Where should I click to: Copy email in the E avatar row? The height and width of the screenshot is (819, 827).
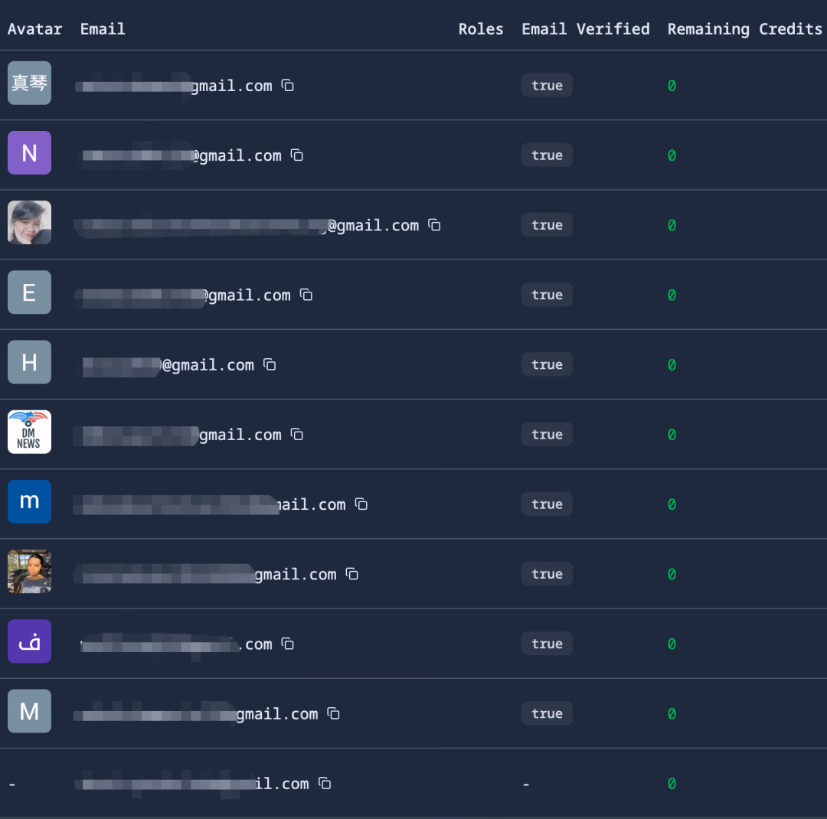[x=306, y=295]
